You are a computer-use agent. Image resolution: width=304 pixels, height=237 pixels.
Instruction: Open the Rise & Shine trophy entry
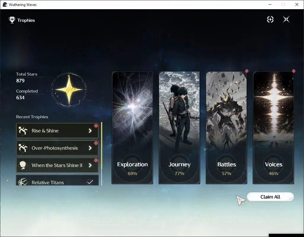57,131
